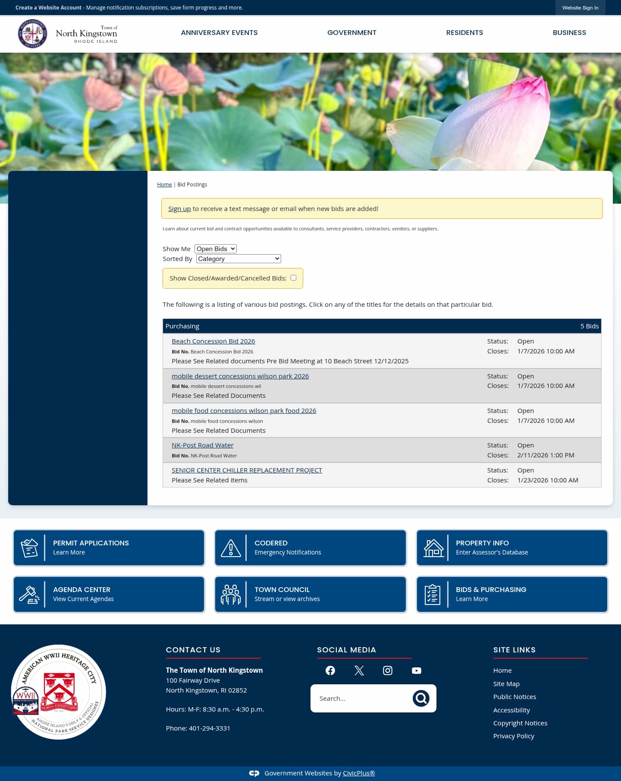Open Senior Center Chiller Replacement Project bid
621x781 pixels.
pos(247,470)
